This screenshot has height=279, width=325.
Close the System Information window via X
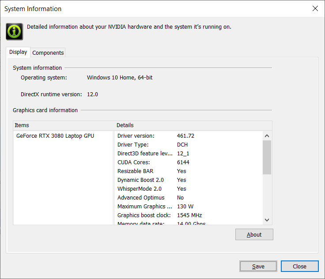point(315,8)
